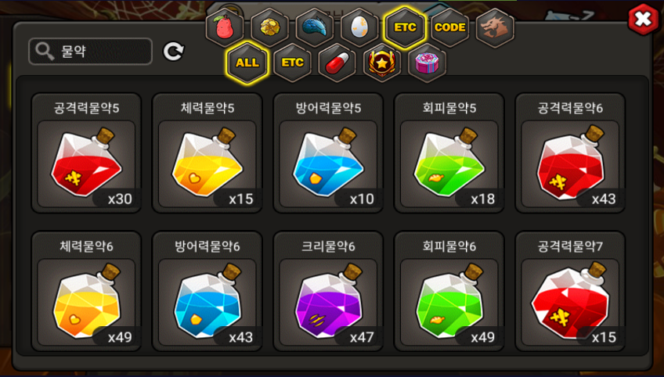Pick the 체력물약5 yellow potion
This screenshot has height=377, width=664.
click(207, 153)
